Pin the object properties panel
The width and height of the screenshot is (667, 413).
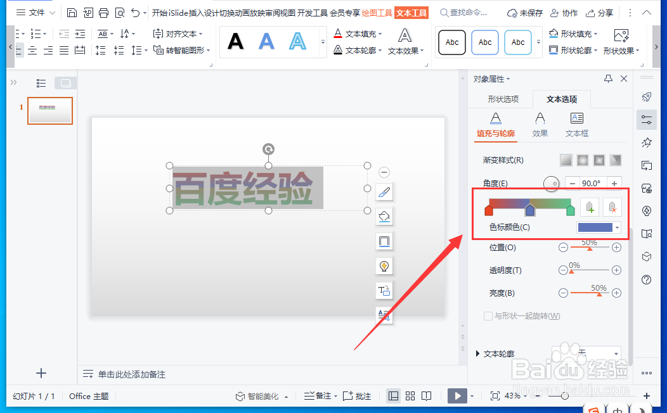tap(608, 79)
